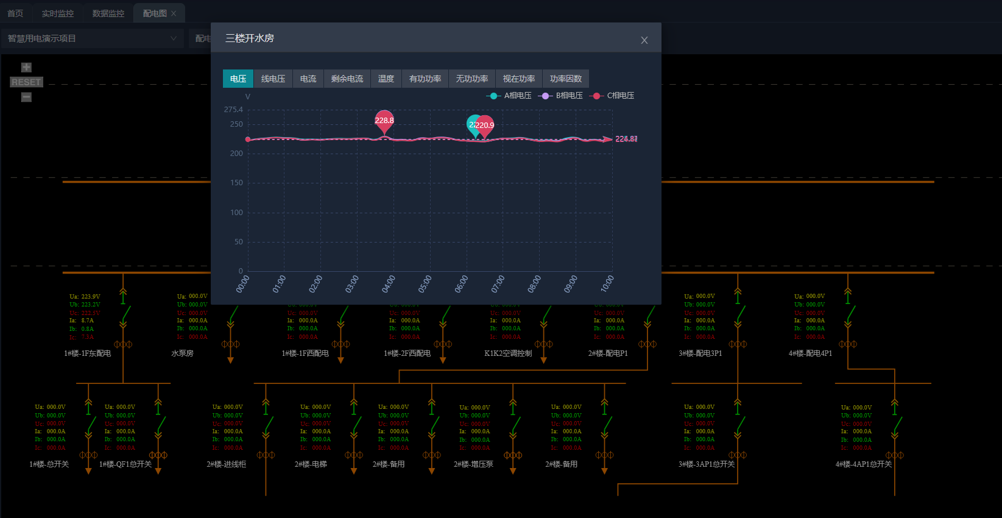Select the 无功功率 chart tab
The height and width of the screenshot is (518, 1002).
(x=472, y=79)
